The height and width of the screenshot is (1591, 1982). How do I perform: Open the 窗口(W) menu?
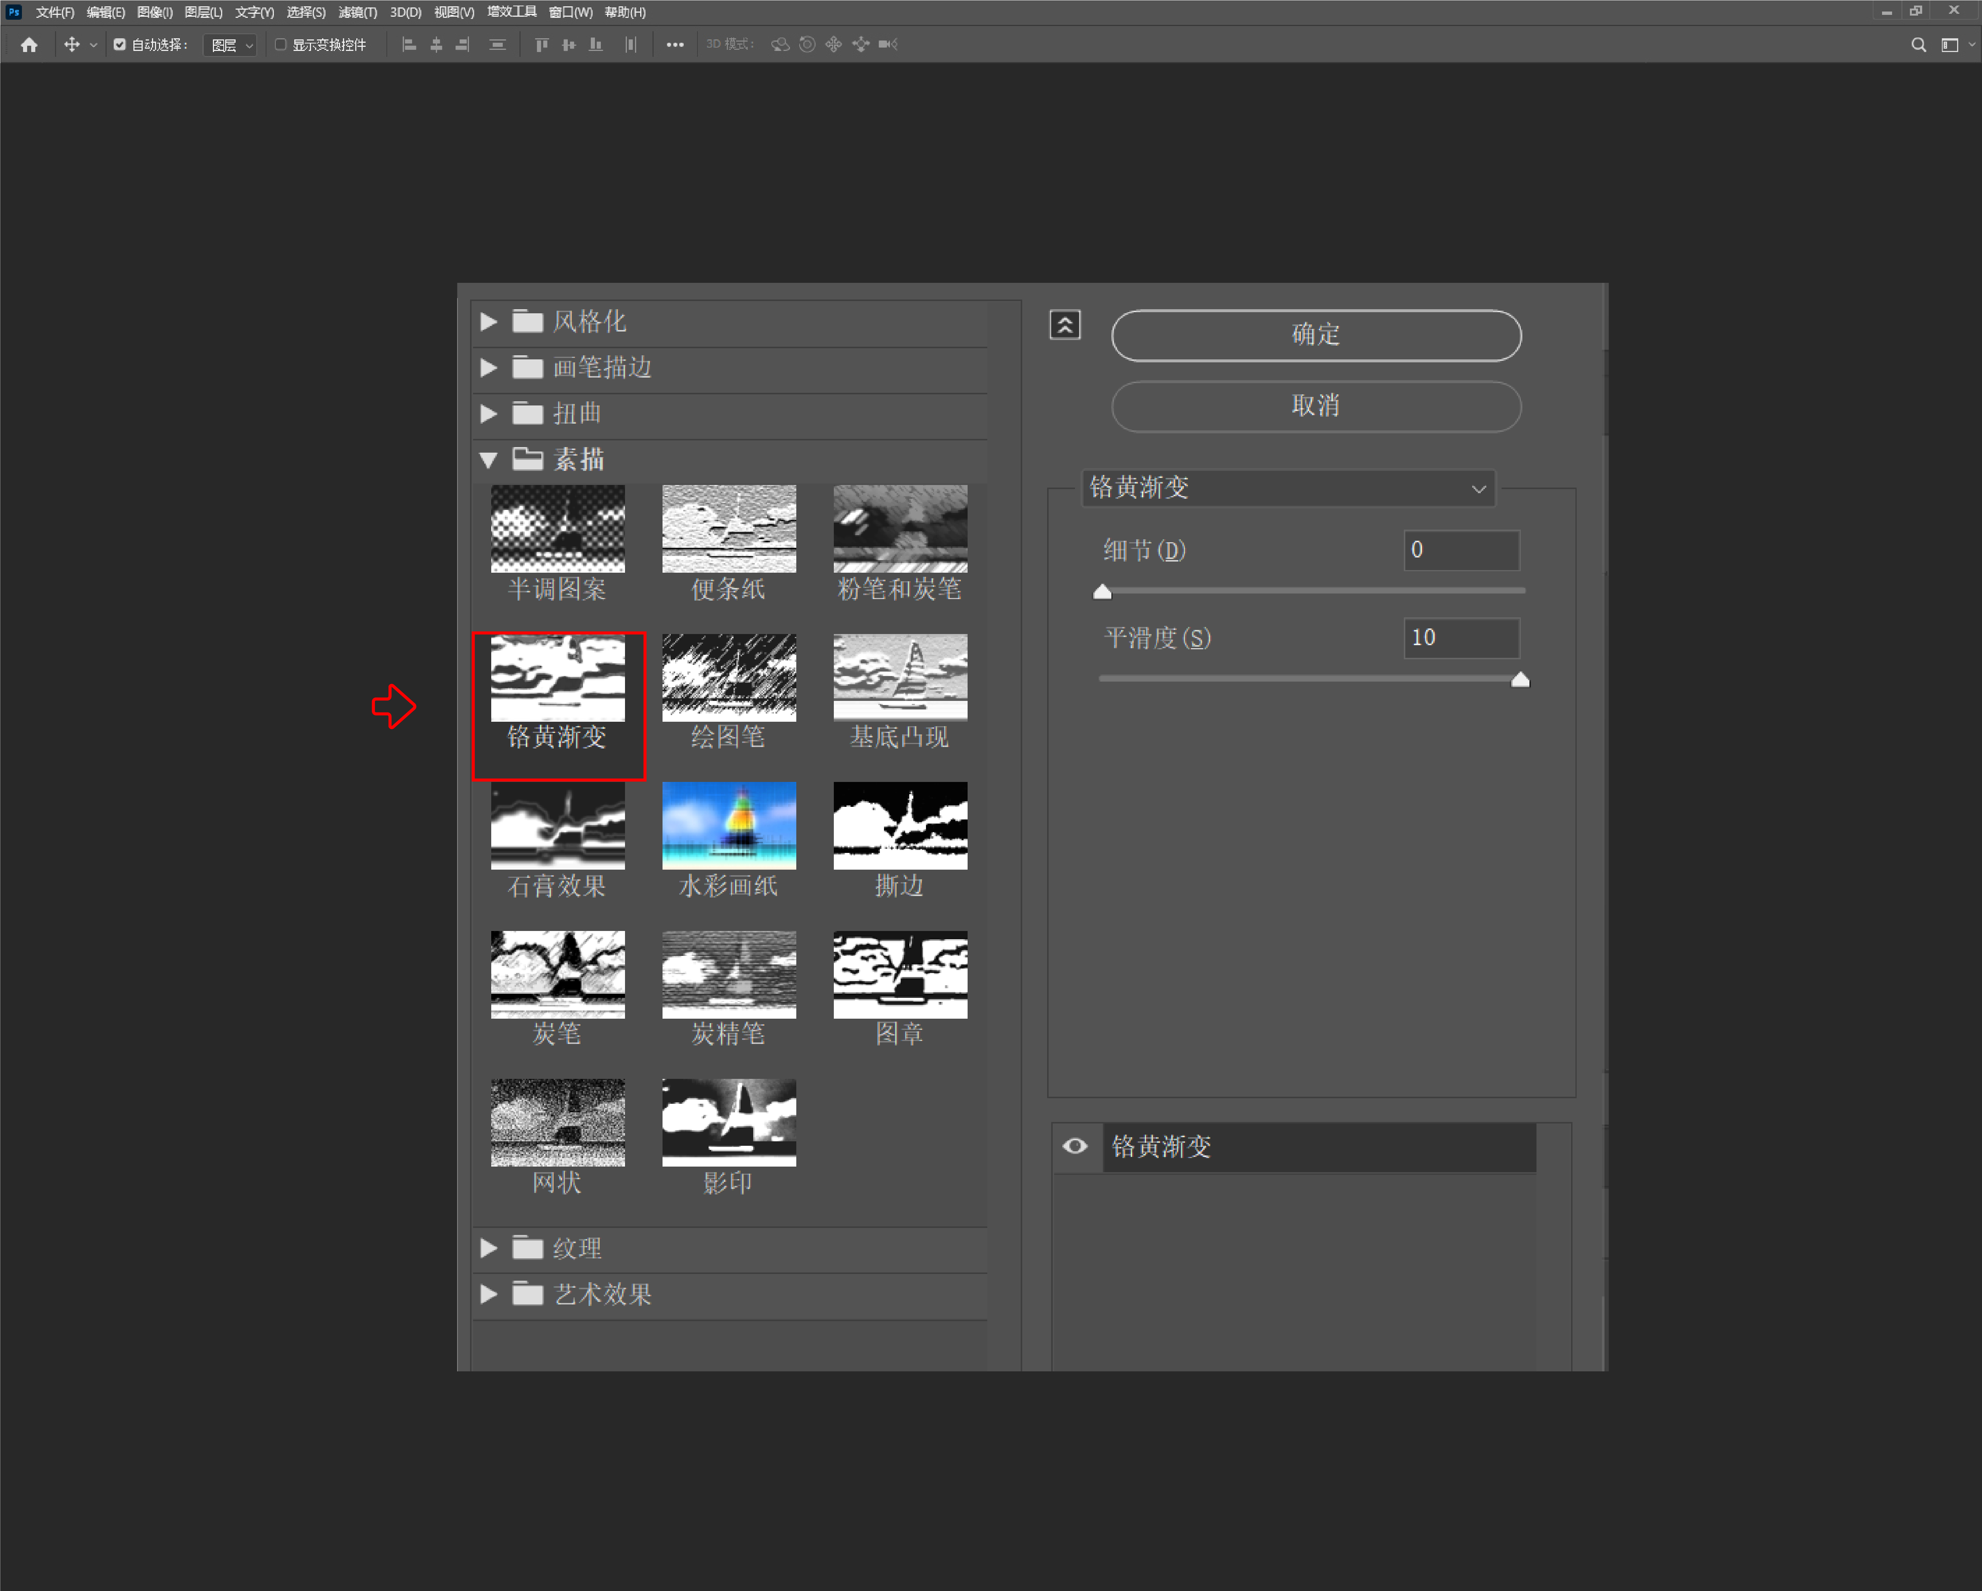[x=571, y=12]
